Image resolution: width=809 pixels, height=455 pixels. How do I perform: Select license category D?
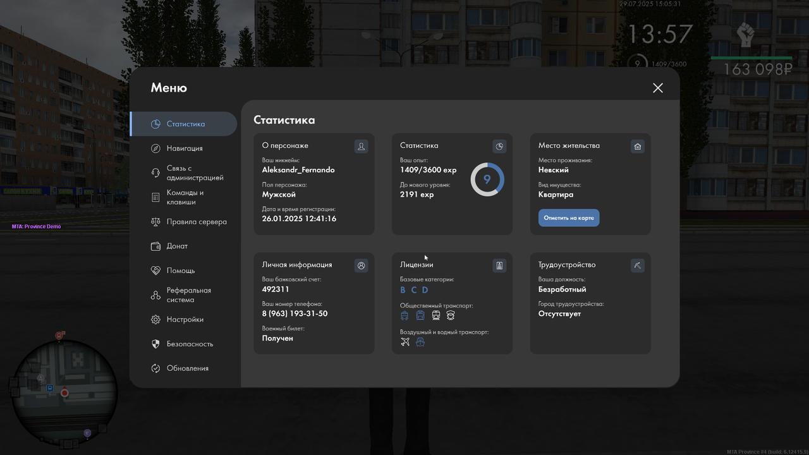pyautogui.click(x=425, y=290)
